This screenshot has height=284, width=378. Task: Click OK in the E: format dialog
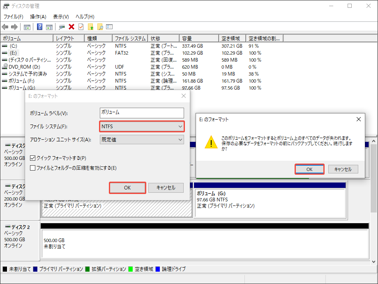coord(127,187)
